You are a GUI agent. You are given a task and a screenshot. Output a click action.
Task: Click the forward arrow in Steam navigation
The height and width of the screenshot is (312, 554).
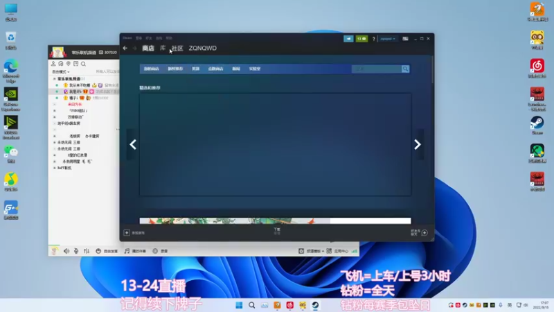coord(134,48)
